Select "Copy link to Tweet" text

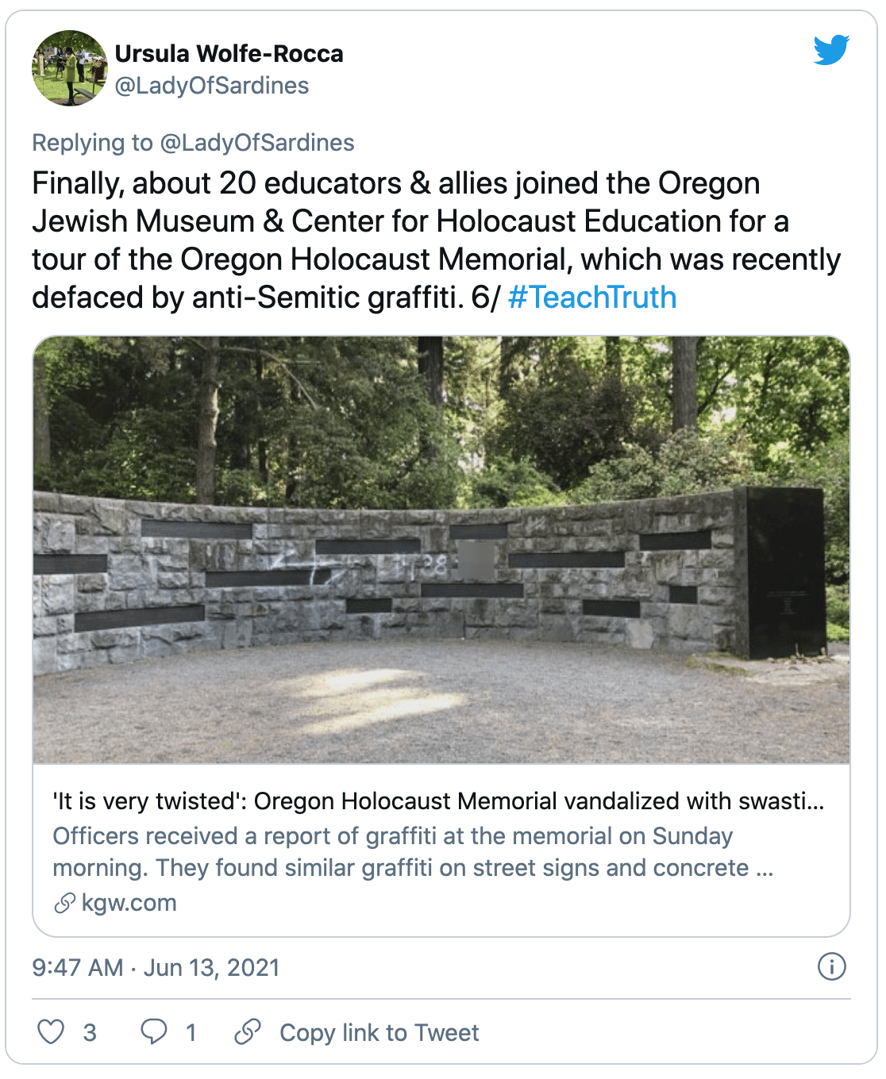click(x=379, y=1032)
